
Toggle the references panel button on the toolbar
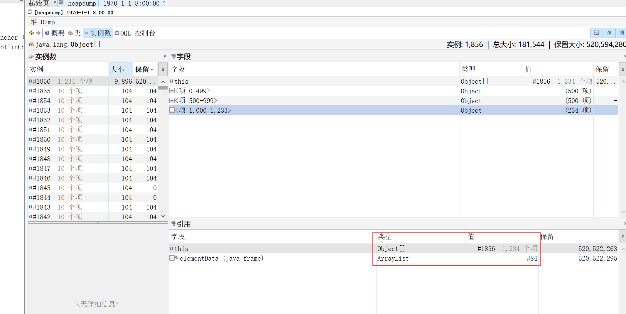pos(621,33)
